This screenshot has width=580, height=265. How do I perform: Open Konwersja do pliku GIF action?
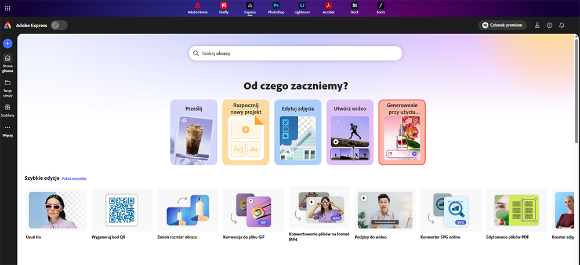click(254, 210)
